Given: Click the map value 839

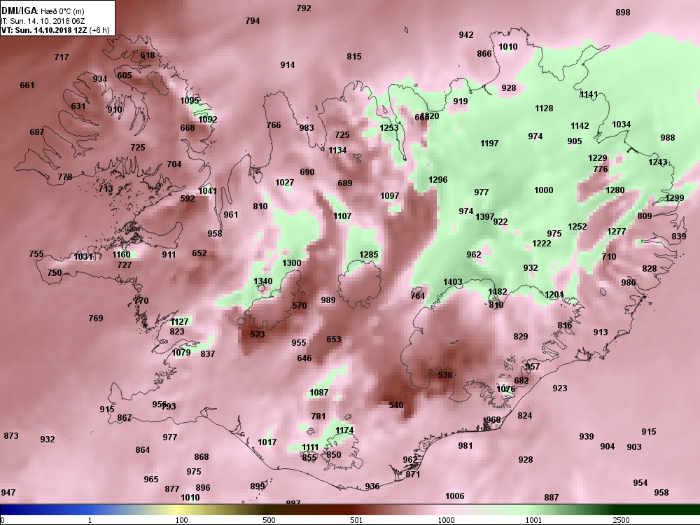Looking at the screenshot, I should pyautogui.click(x=678, y=236).
